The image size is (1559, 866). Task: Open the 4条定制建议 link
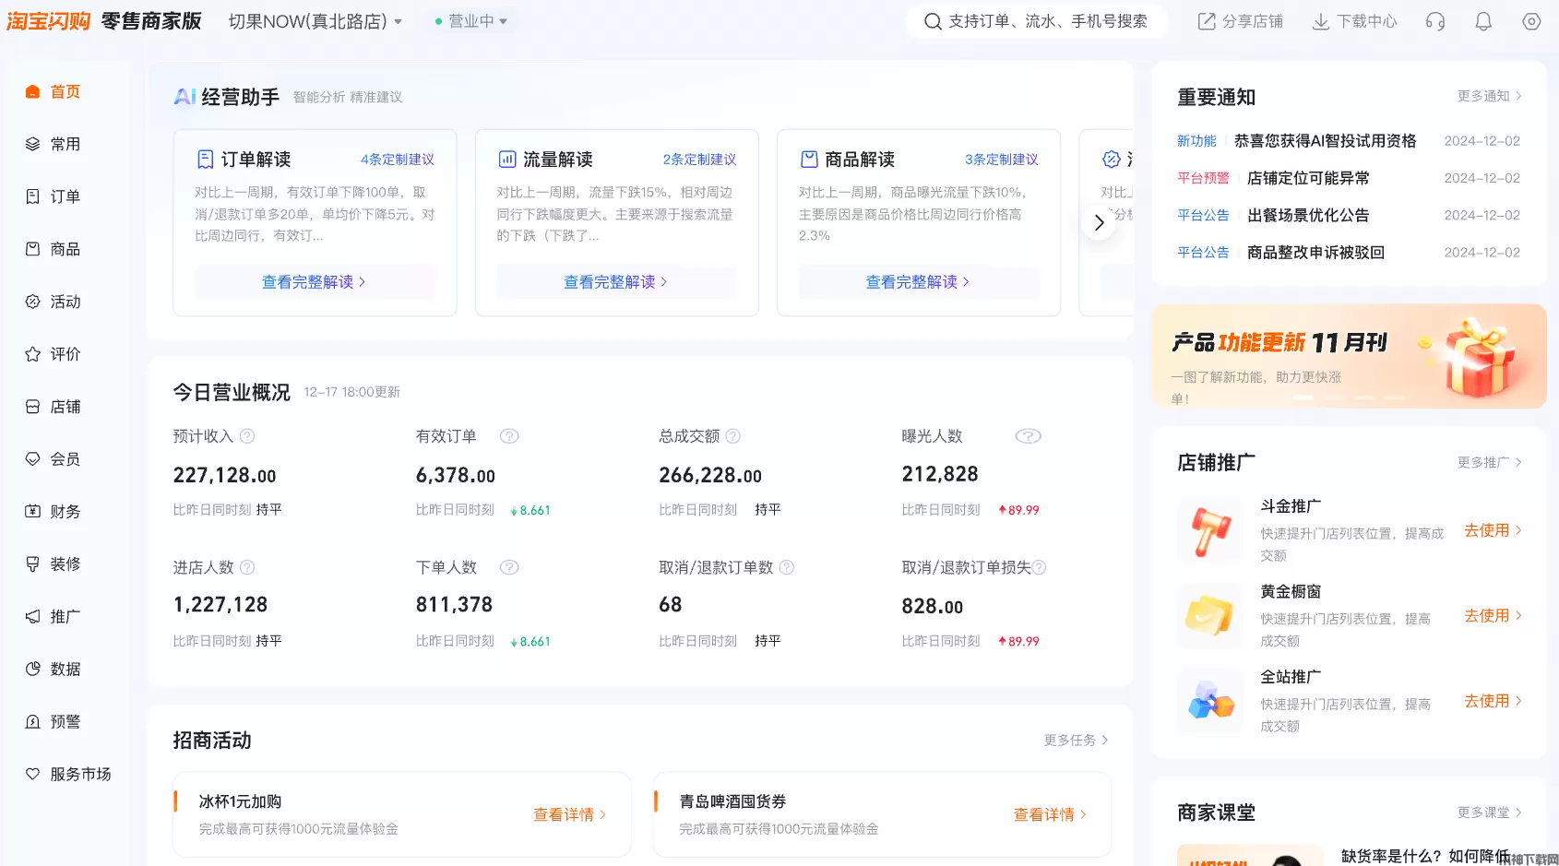[398, 160]
